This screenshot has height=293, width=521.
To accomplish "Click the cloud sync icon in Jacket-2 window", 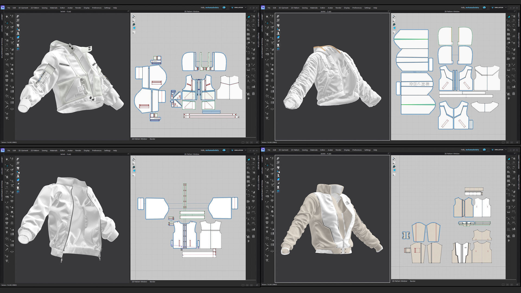I will pyautogui.click(x=484, y=8).
